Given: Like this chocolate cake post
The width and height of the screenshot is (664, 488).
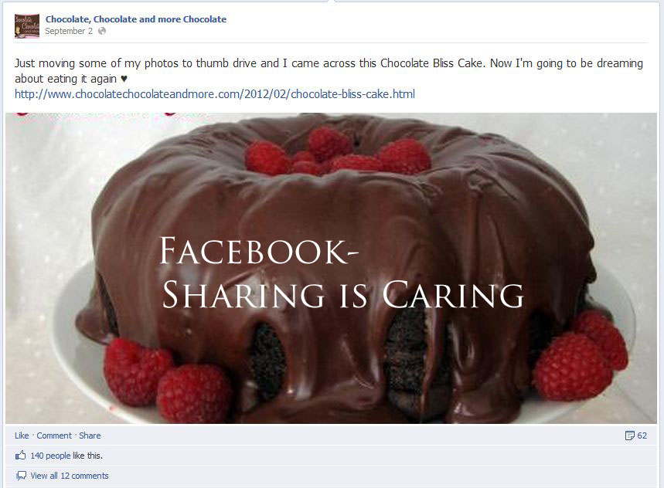Looking at the screenshot, I should [x=22, y=435].
